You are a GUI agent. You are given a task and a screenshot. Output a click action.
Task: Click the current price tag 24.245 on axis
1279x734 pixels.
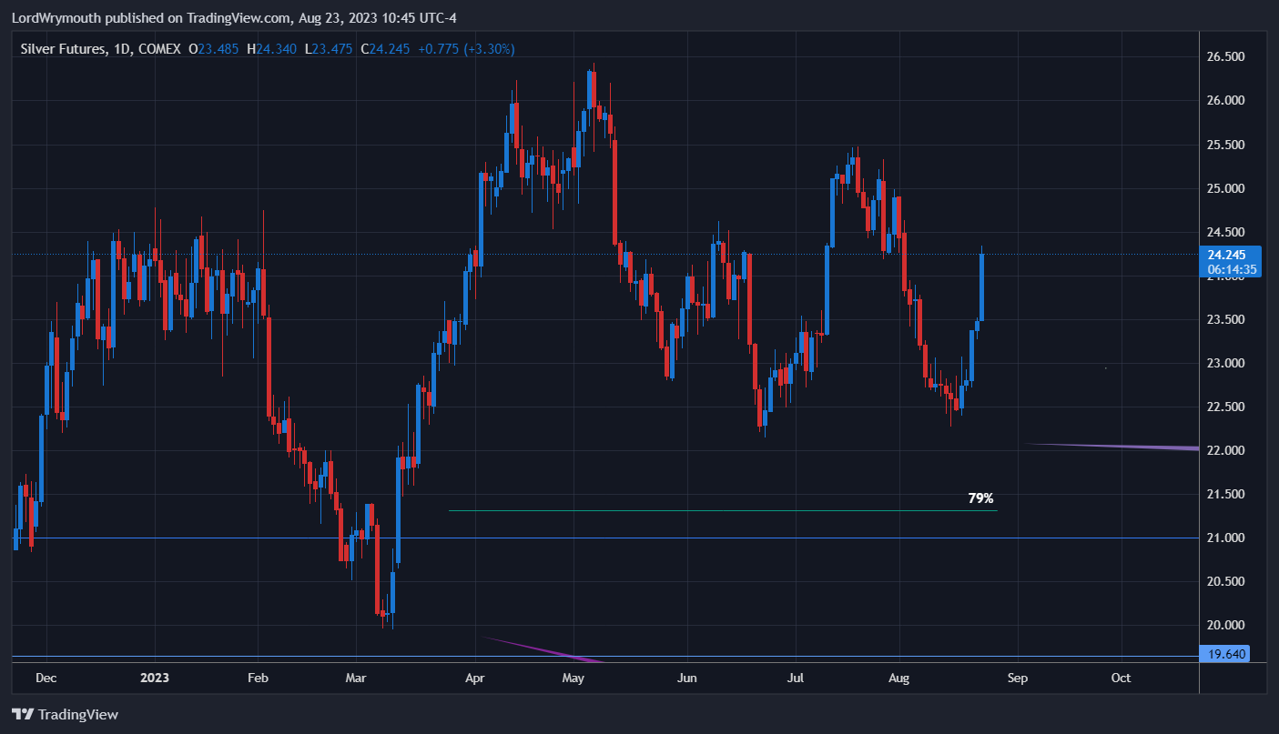point(1226,255)
